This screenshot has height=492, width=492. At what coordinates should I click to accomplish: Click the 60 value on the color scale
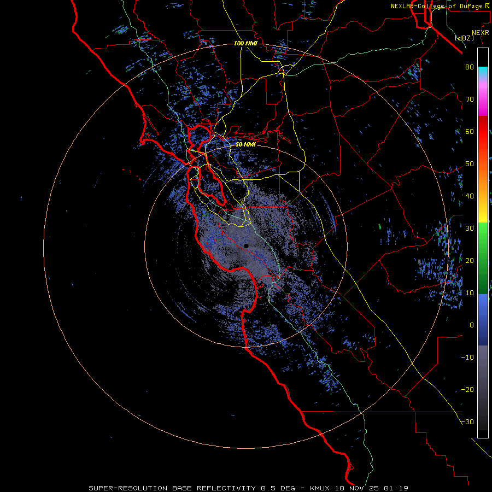click(x=470, y=131)
